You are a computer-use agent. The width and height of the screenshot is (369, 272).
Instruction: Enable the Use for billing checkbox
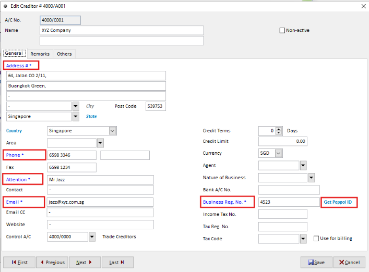316,239
